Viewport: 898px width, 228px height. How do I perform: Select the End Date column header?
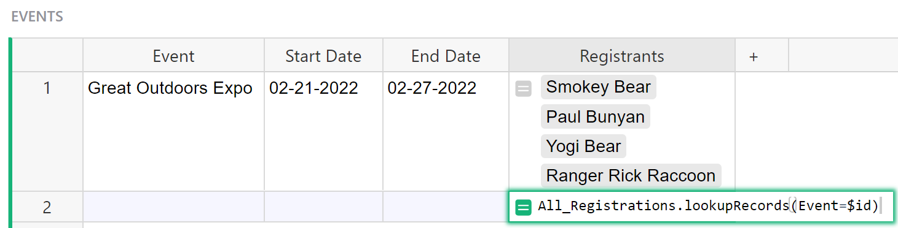tap(446, 56)
